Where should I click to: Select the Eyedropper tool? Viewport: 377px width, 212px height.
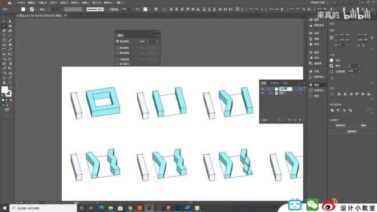coord(5,69)
